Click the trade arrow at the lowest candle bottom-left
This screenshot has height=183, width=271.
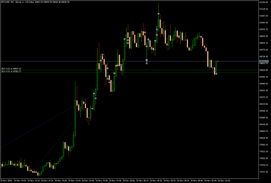click(35, 172)
